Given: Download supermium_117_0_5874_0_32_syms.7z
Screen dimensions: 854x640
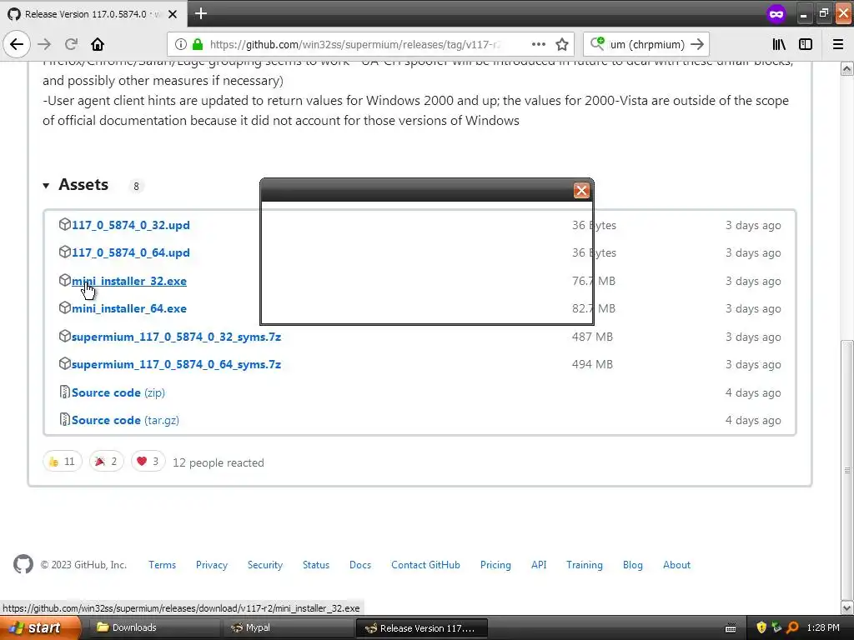Looking at the screenshot, I should point(177,337).
